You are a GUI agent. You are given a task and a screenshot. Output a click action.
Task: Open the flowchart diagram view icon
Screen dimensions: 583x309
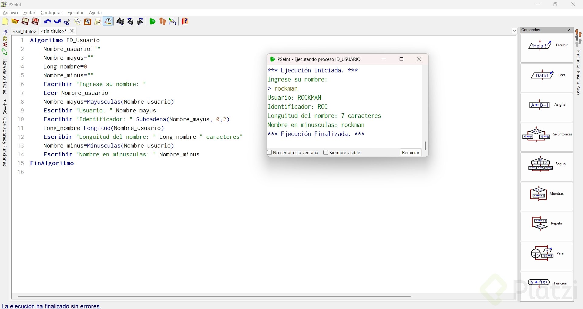click(x=173, y=22)
